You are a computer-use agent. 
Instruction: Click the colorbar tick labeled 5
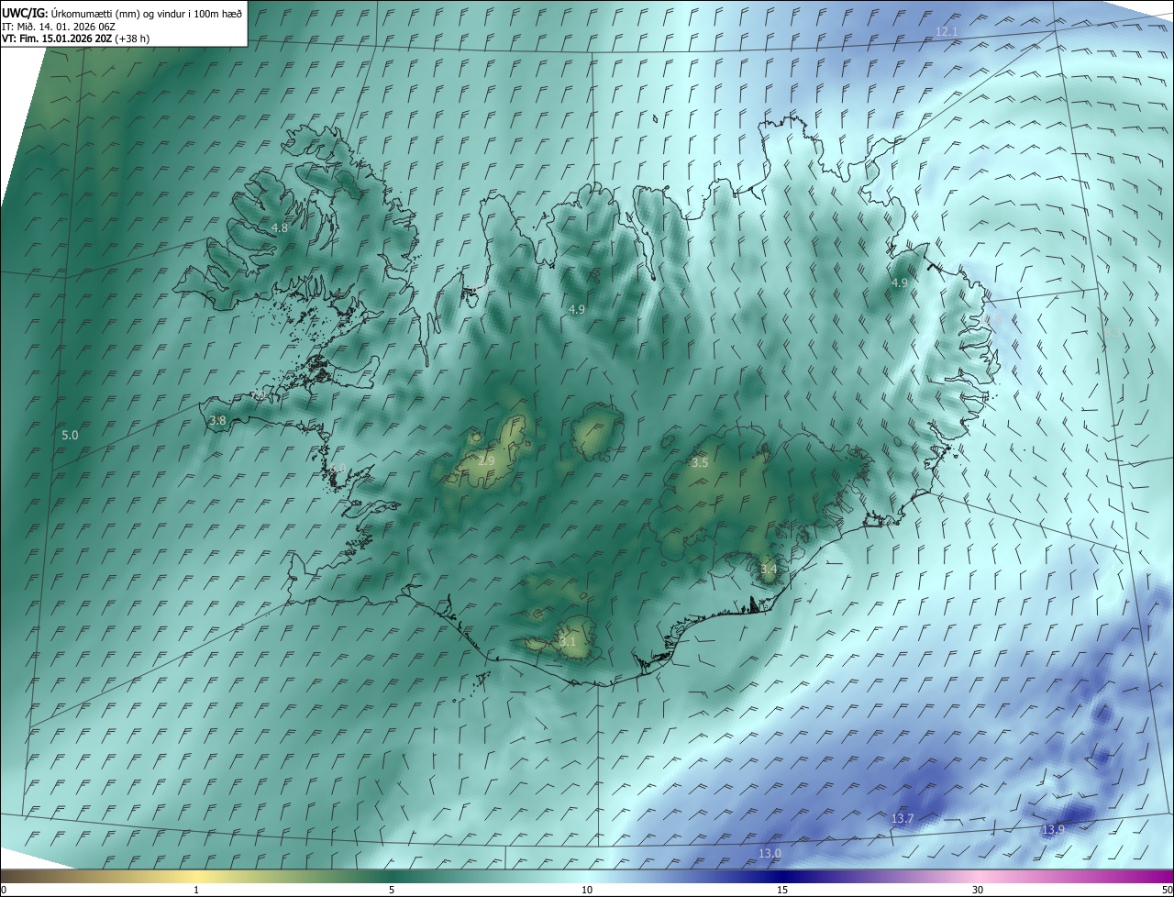point(392,890)
